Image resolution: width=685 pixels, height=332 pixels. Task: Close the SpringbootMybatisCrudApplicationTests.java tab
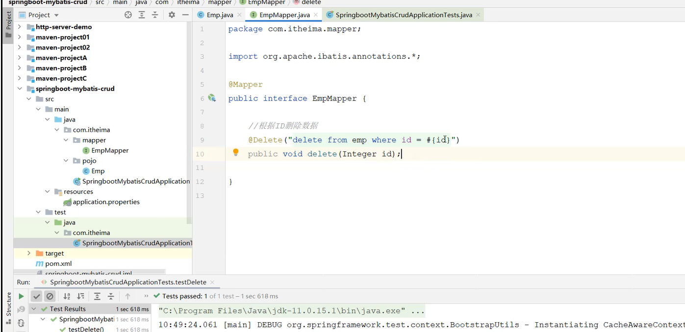coord(478,15)
